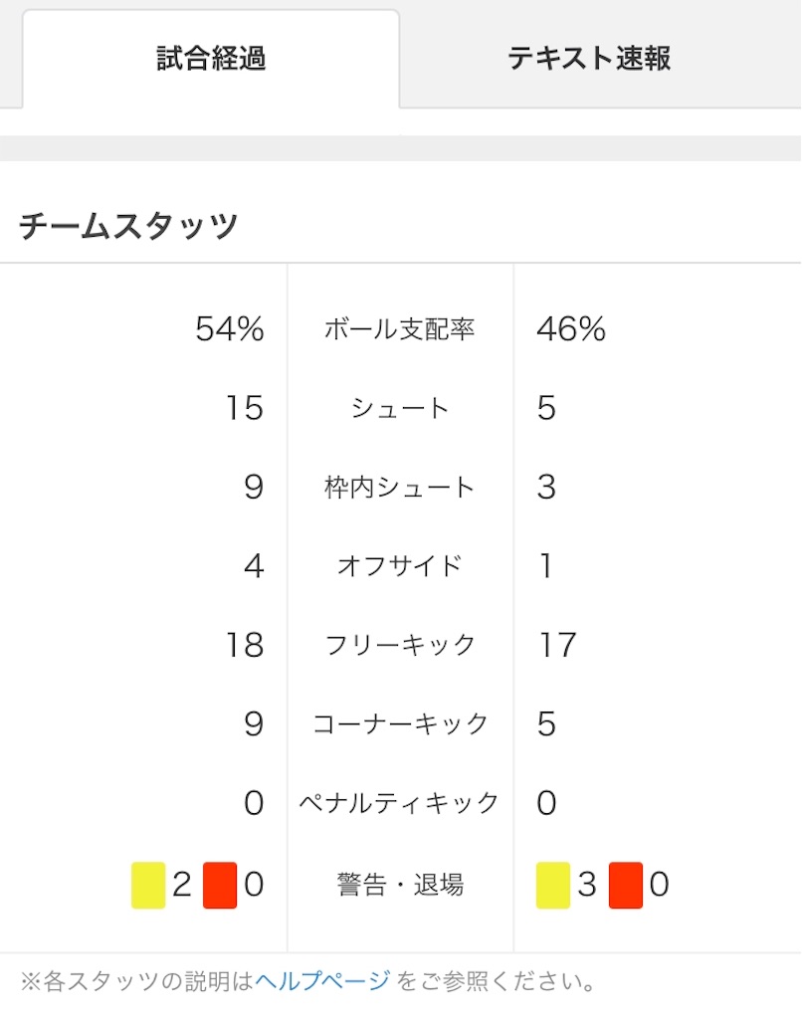The width and height of the screenshot is (802, 1019).
Task: Click the コーナーキック stat label
Action: 400,724
